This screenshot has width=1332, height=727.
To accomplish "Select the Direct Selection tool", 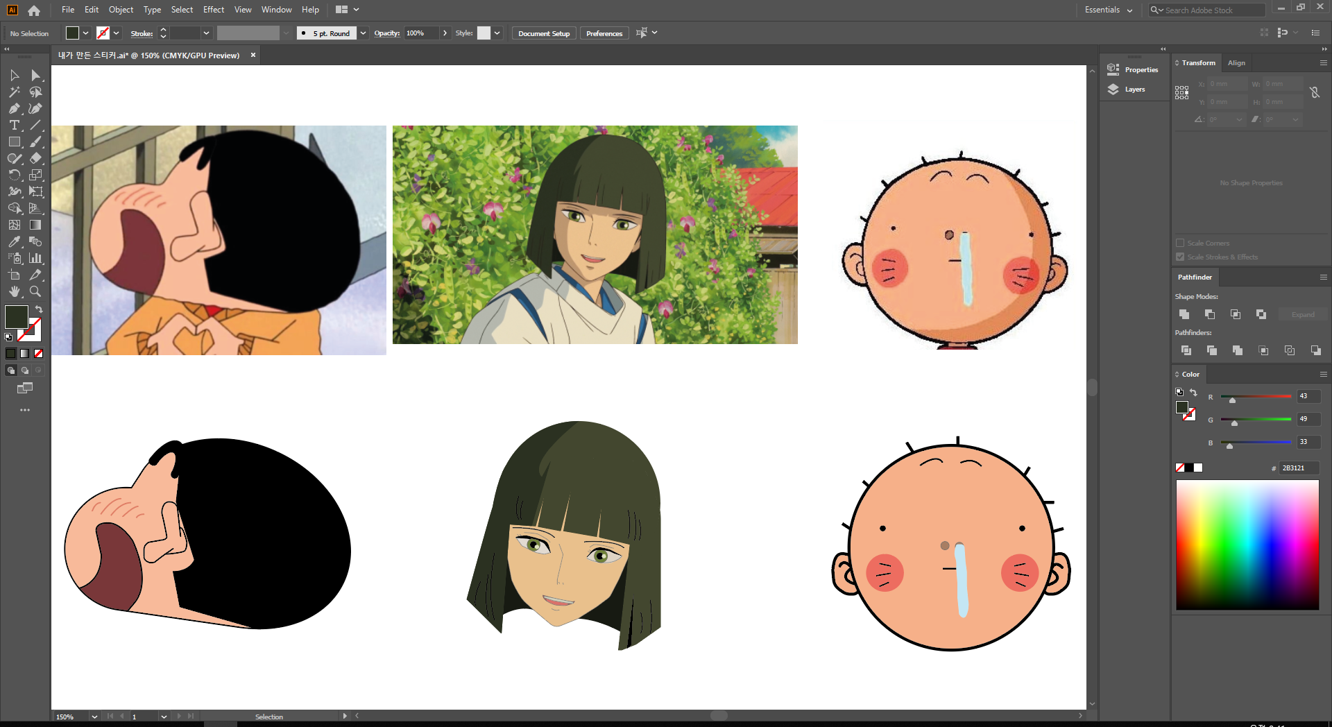I will coord(35,75).
